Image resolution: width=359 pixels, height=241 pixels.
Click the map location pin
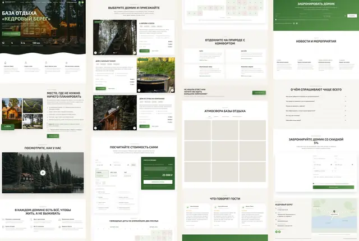coord(334,211)
